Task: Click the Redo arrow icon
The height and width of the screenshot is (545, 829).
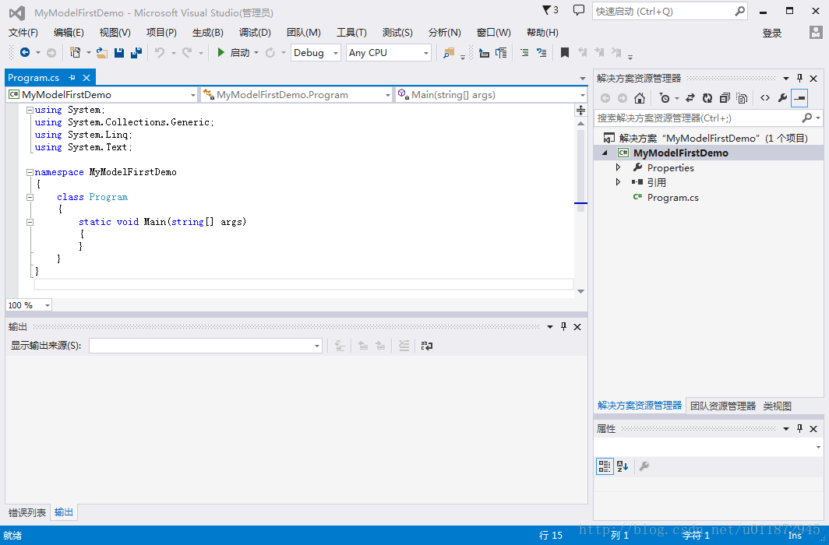Action: pyautogui.click(x=187, y=52)
